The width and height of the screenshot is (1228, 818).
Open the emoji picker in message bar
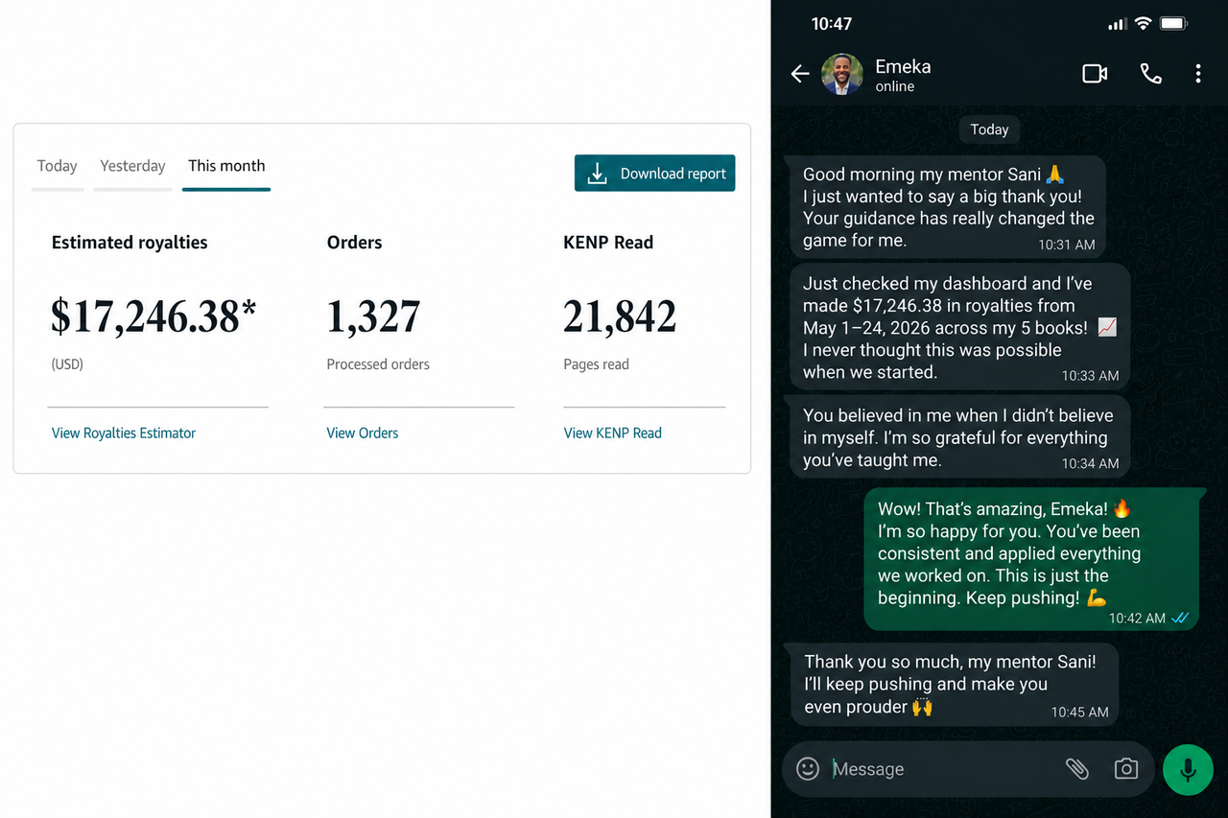coord(808,769)
